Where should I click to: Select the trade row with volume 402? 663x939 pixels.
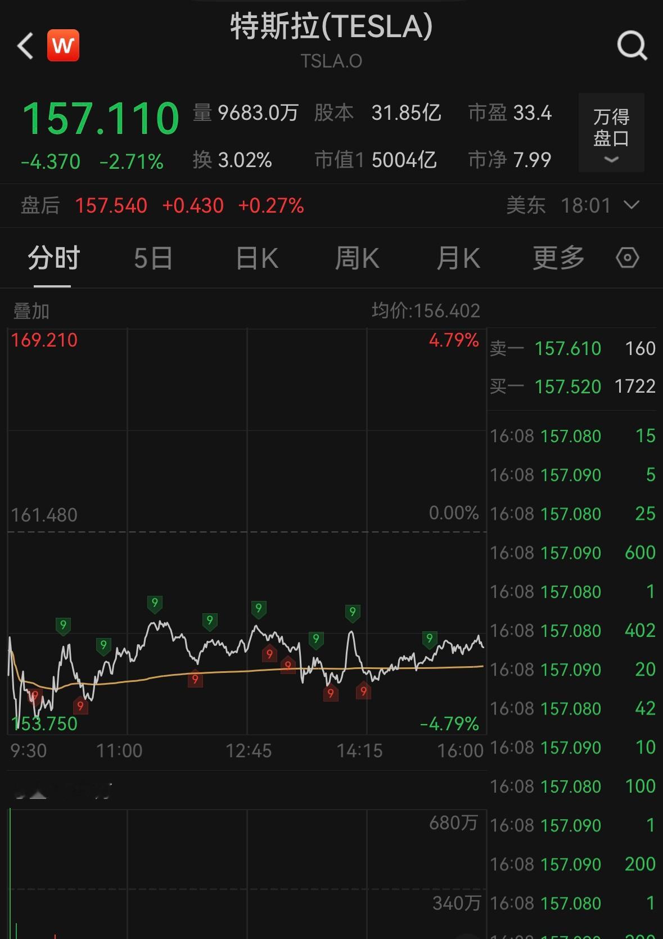pyautogui.click(x=572, y=631)
